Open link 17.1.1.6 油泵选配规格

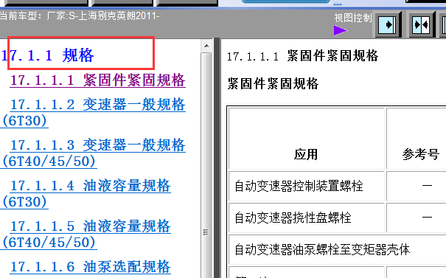(91, 267)
